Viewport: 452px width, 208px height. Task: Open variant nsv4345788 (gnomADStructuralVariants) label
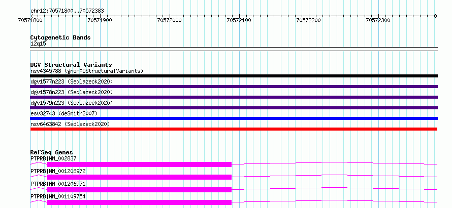click(x=87, y=71)
